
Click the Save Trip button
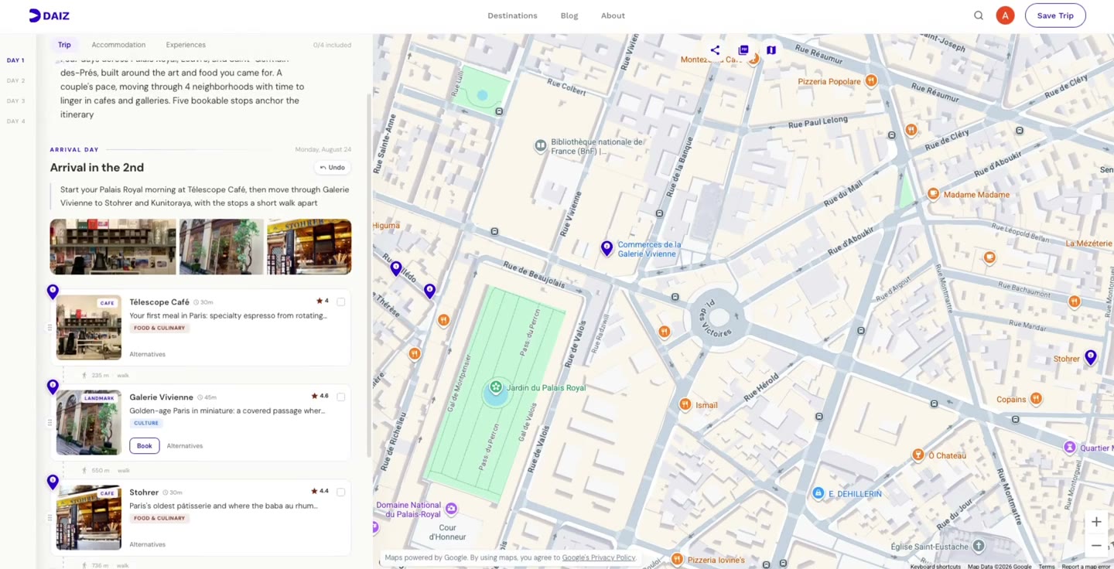1055,15
